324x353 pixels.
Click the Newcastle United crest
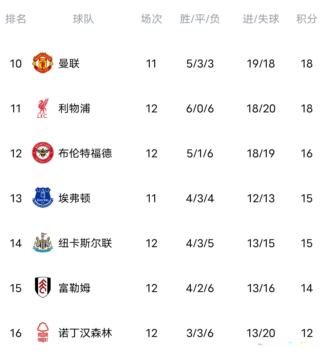pyautogui.click(x=43, y=243)
